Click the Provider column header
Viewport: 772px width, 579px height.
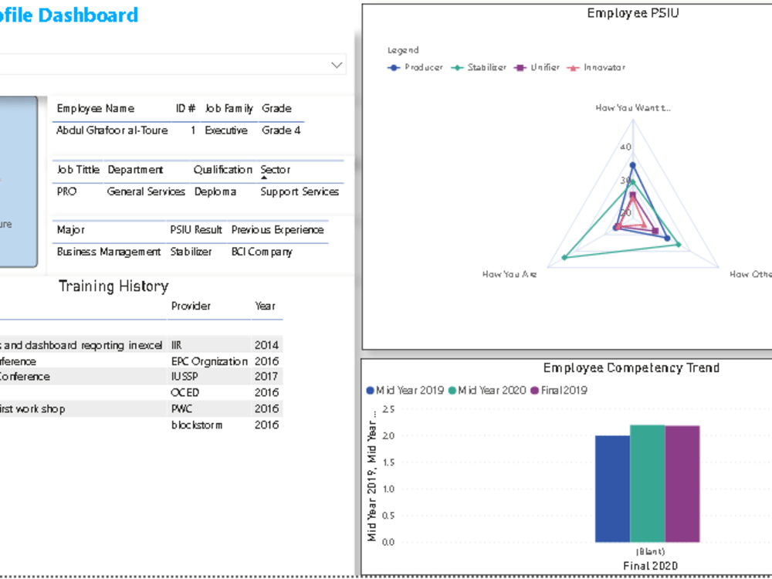click(x=191, y=306)
